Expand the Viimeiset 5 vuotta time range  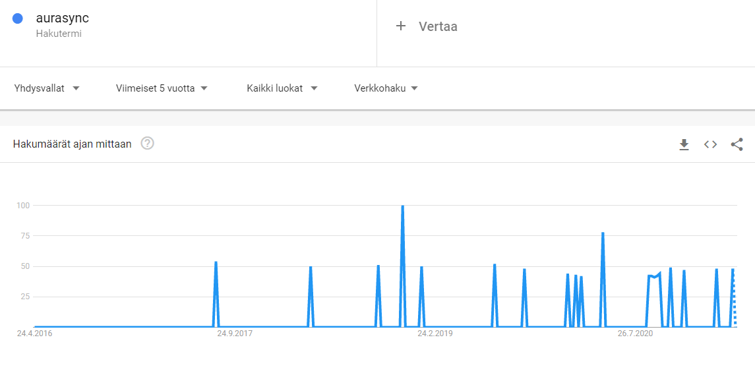point(162,88)
